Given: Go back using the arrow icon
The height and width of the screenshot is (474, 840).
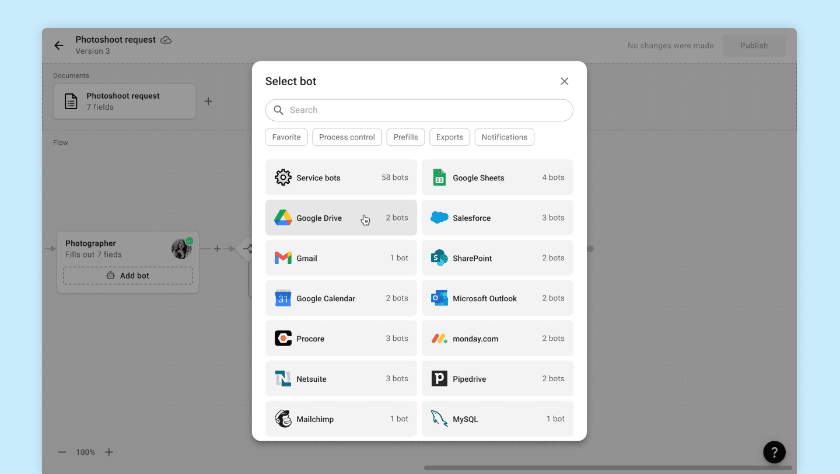Looking at the screenshot, I should (x=58, y=46).
